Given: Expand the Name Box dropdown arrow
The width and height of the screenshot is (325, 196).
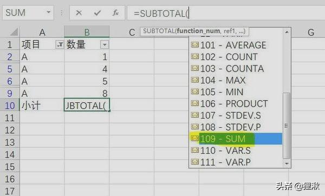Looking at the screenshot, I should pyautogui.click(x=49, y=12).
